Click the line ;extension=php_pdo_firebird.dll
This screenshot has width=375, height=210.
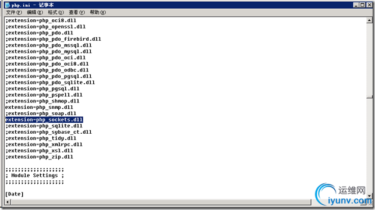click(53, 39)
